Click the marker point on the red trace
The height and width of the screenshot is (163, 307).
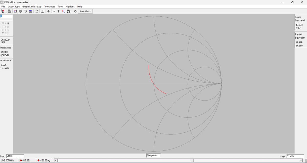coord(154,84)
